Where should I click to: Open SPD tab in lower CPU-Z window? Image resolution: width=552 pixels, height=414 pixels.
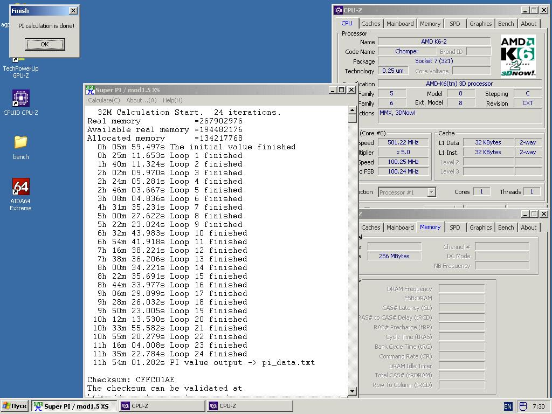[455, 227]
